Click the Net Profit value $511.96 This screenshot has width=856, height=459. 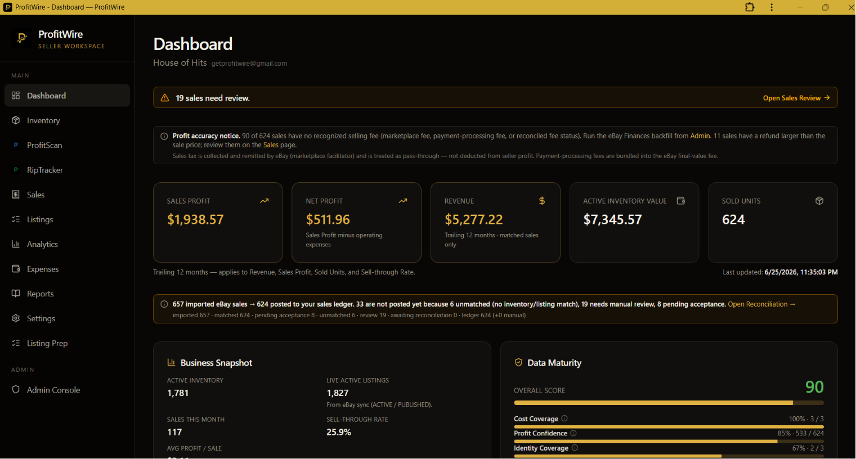(x=328, y=219)
